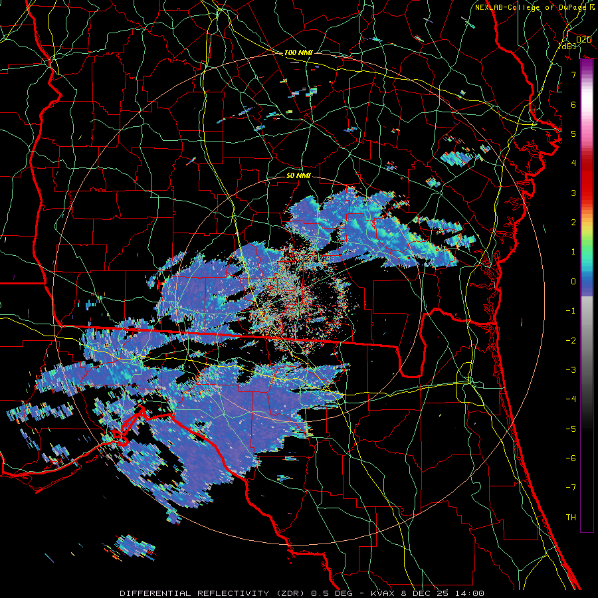Click the -3 dB tick label on scale
The image size is (598, 598).
[571, 370]
